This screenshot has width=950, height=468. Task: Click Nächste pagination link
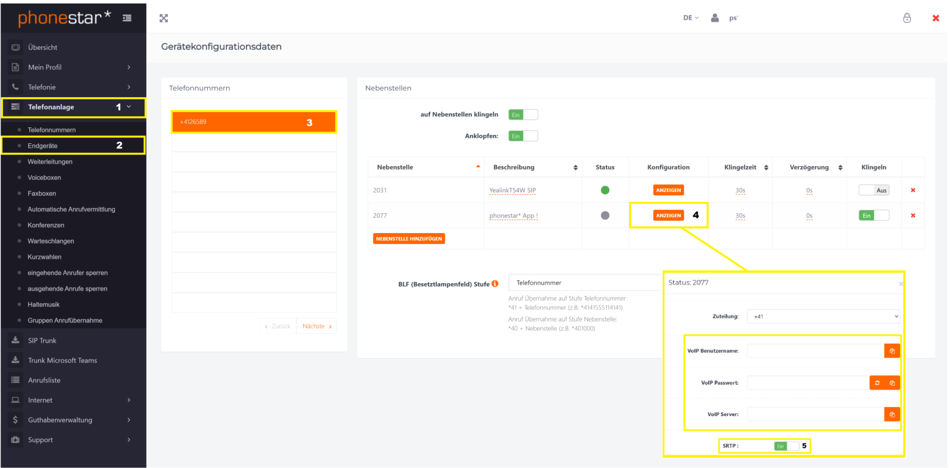click(x=317, y=326)
